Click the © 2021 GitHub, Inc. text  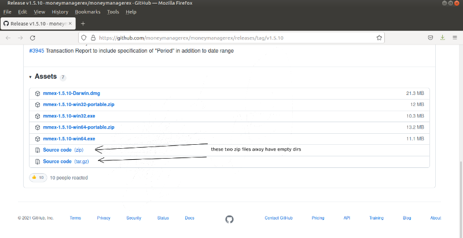(36, 218)
